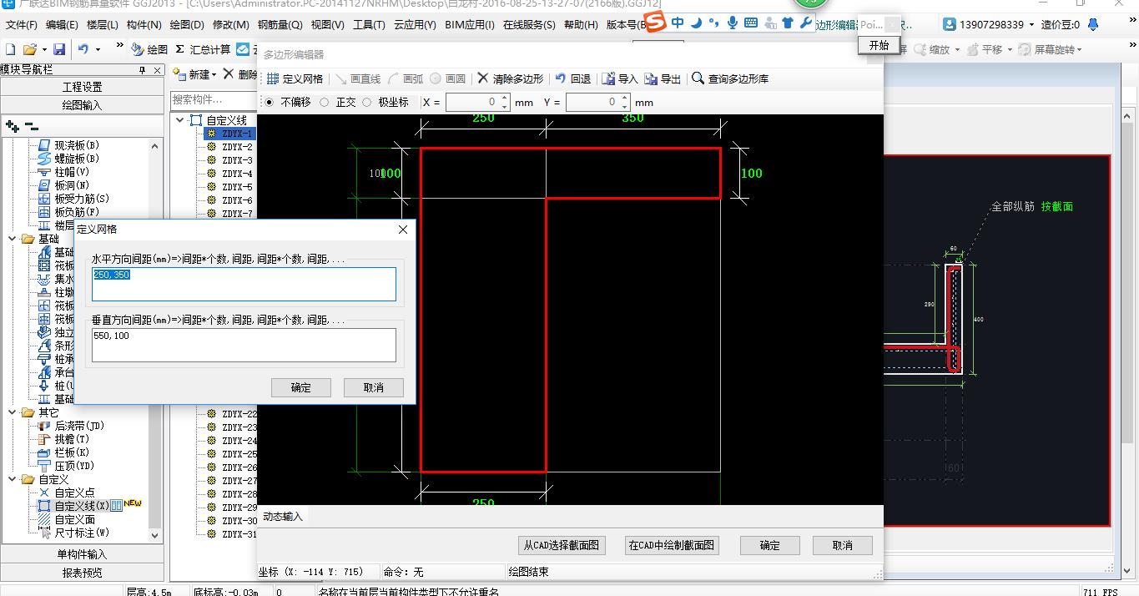Save the project with floppy disk icon

(59, 50)
